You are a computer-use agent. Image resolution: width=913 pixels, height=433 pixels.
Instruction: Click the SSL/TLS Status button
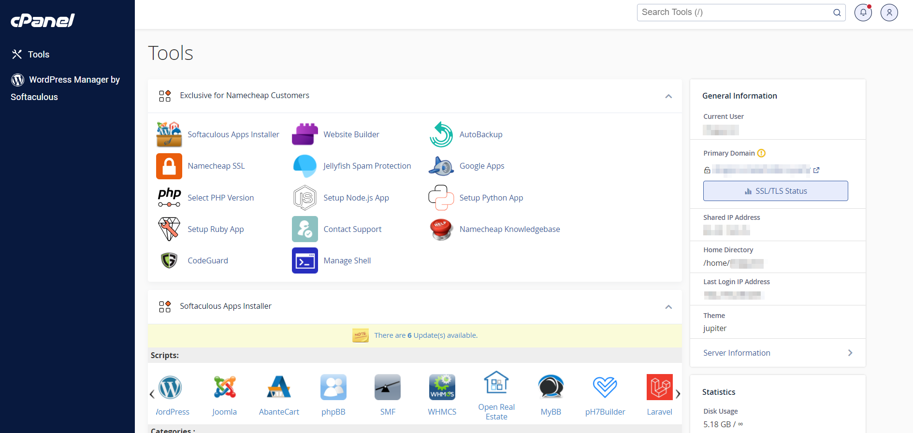click(775, 191)
